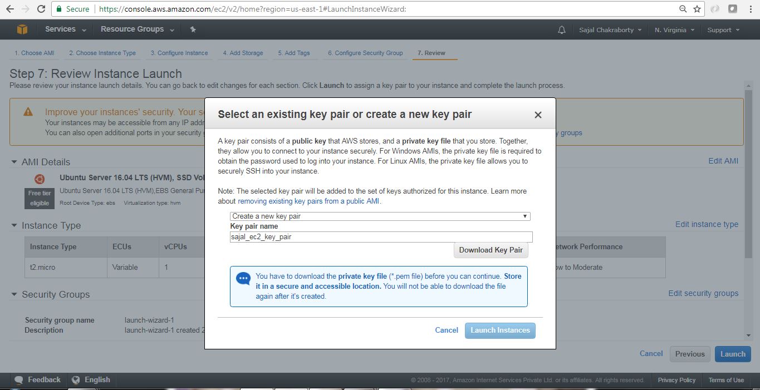Image resolution: width=760 pixels, height=390 pixels.
Task: Switch to the Add Tags step
Action: (x=295, y=53)
